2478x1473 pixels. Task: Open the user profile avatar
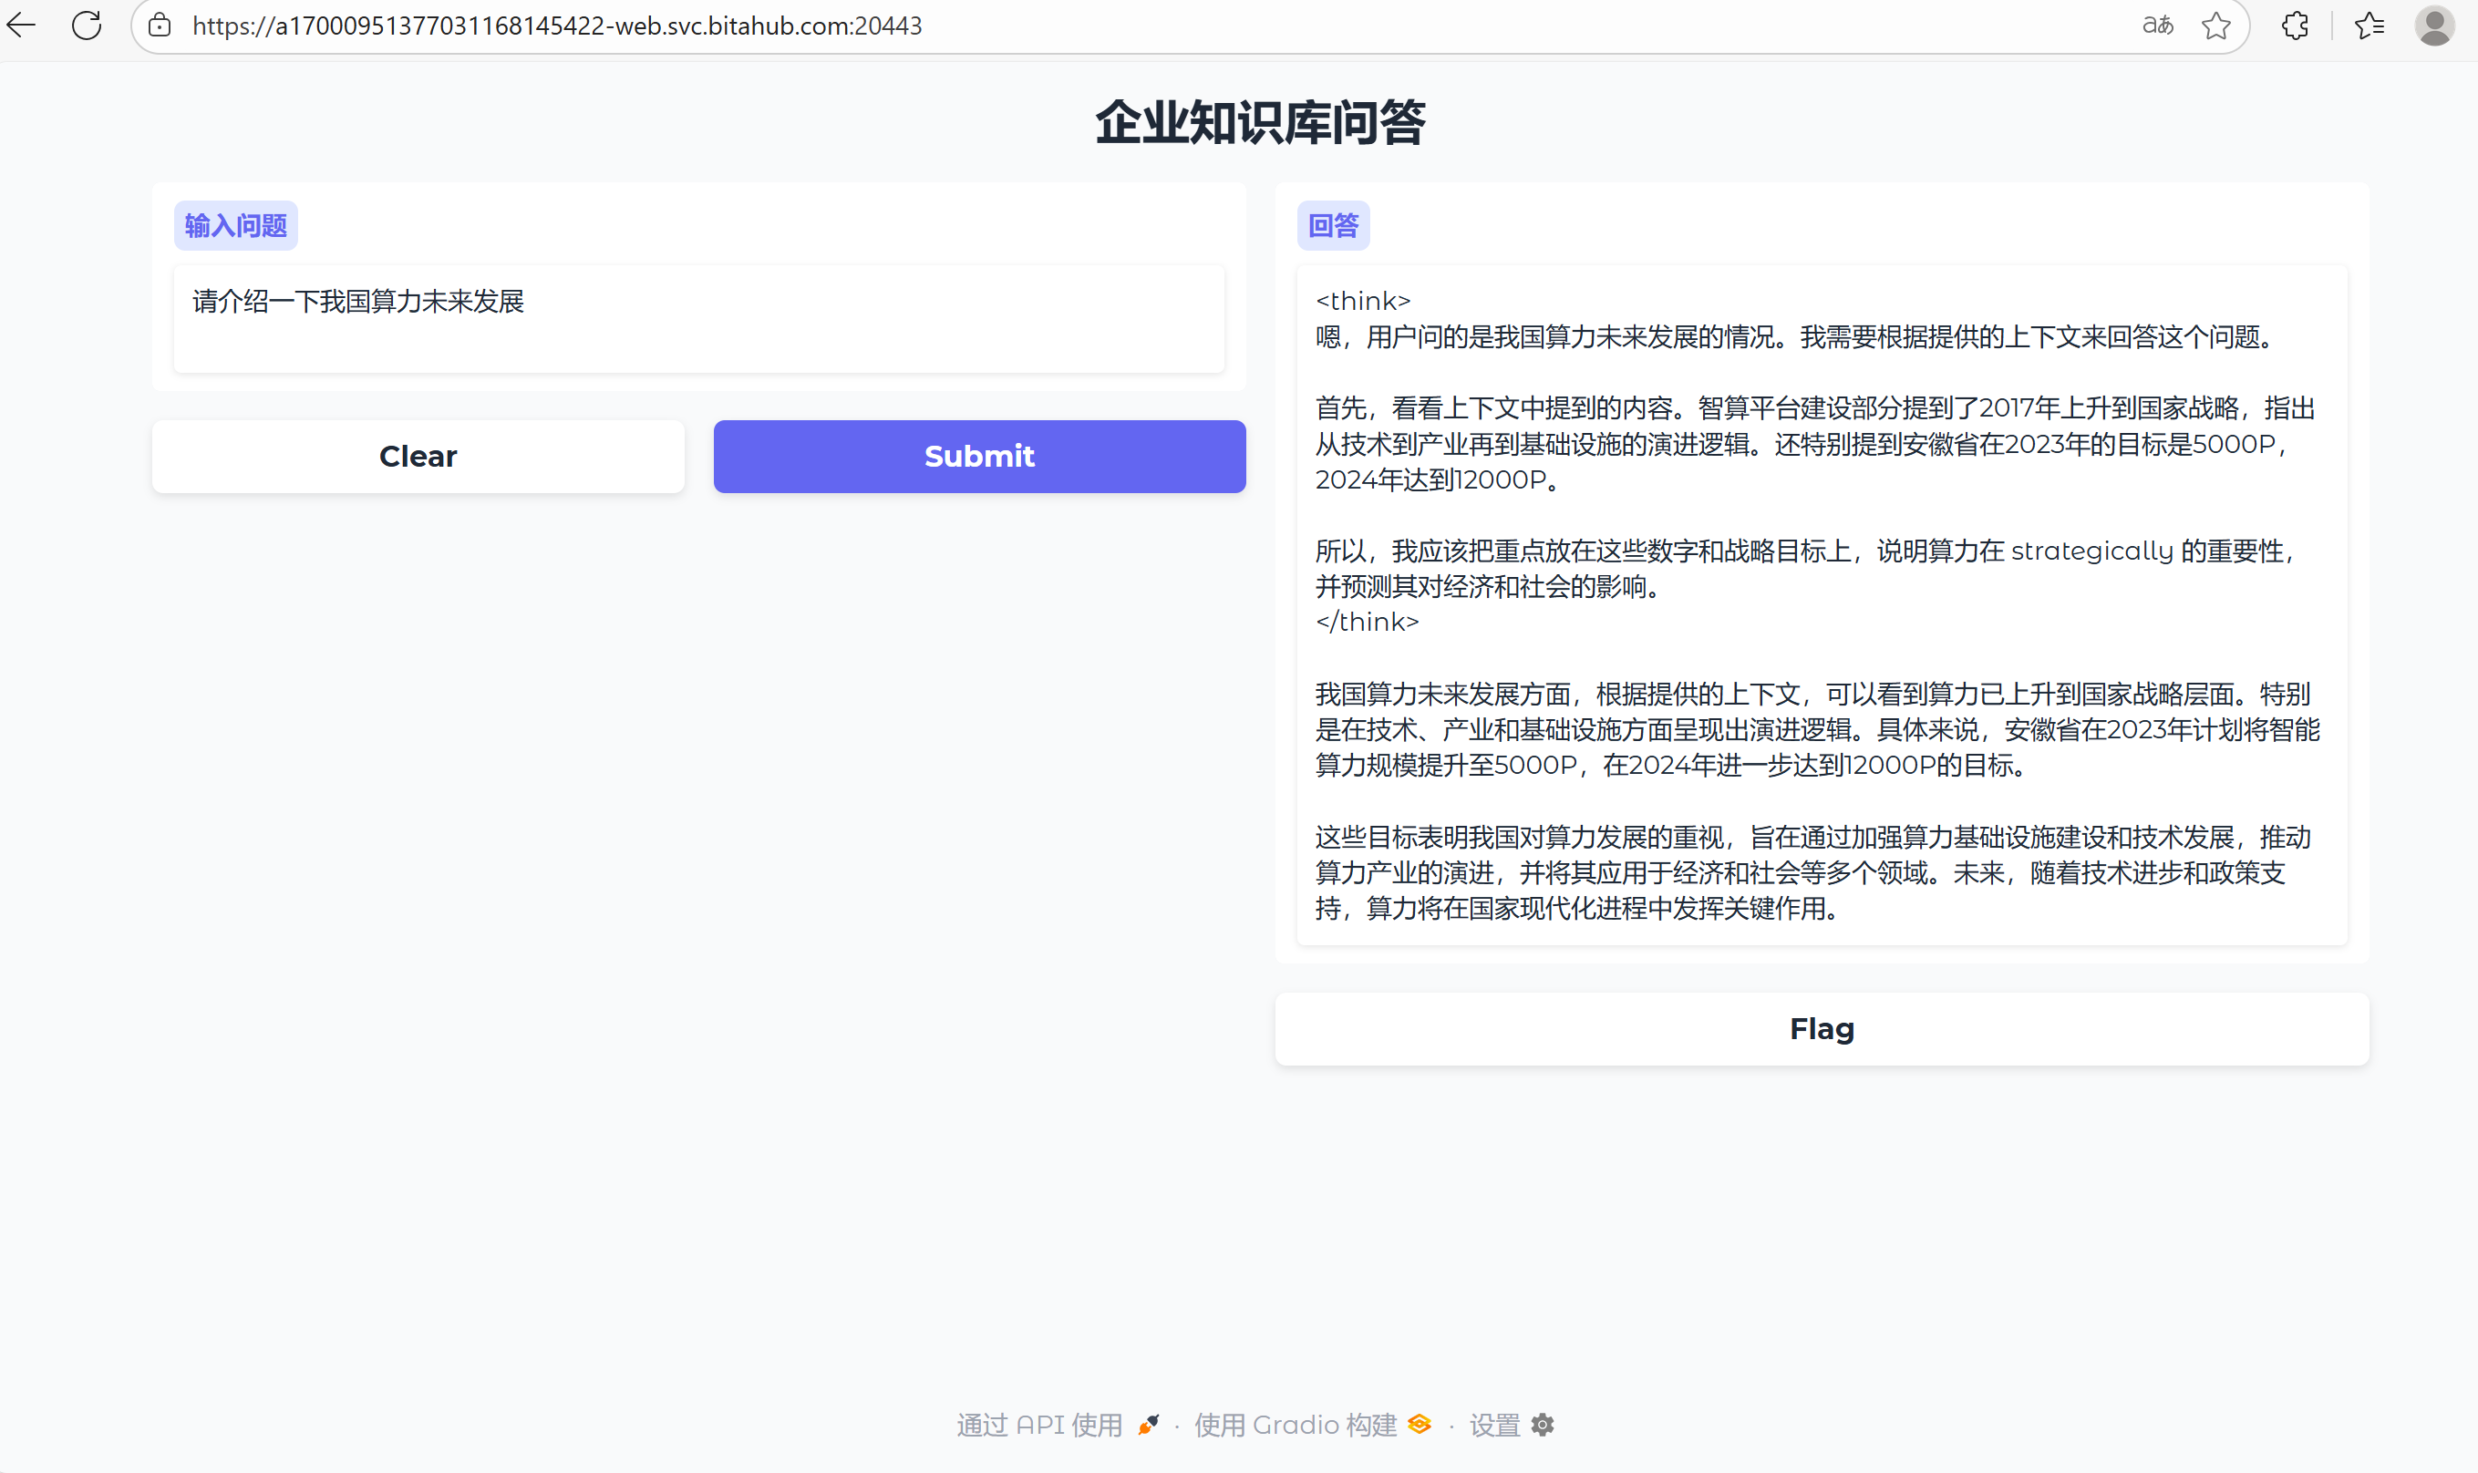2434,25
